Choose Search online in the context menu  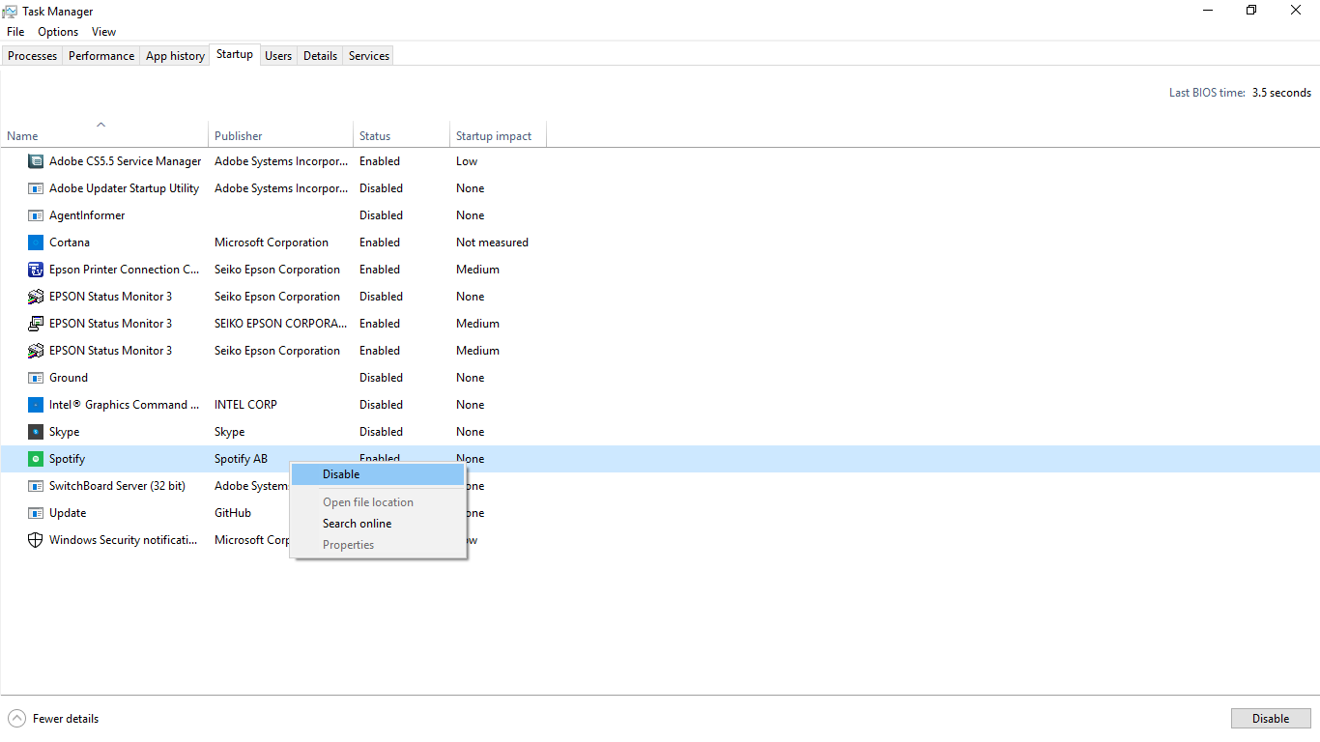378,524
